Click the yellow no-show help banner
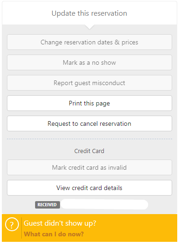 tap(90, 228)
